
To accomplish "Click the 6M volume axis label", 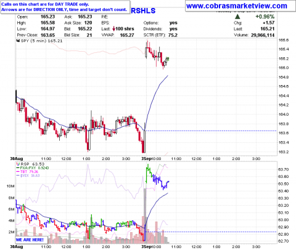I will pos(11,209).
